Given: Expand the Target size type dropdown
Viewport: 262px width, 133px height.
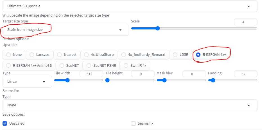Looking at the screenshot, I should point(66,30).
